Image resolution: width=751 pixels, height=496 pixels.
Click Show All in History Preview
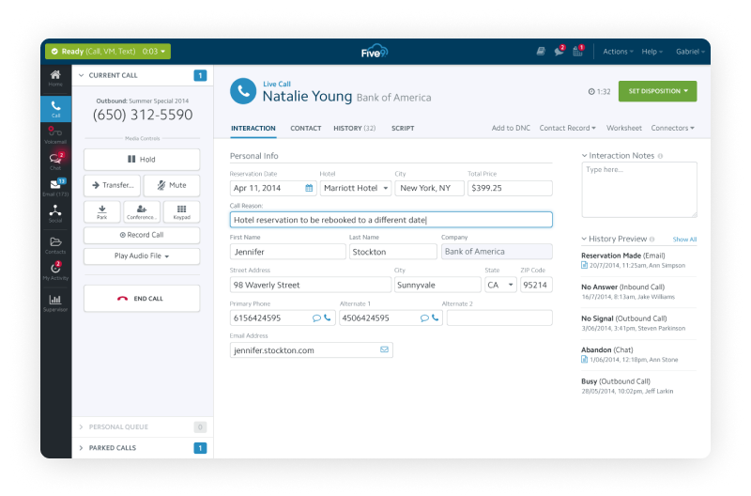[684, 240]
